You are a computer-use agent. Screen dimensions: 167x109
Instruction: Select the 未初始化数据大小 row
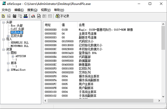pyautogui.click(x=102, y=49)
